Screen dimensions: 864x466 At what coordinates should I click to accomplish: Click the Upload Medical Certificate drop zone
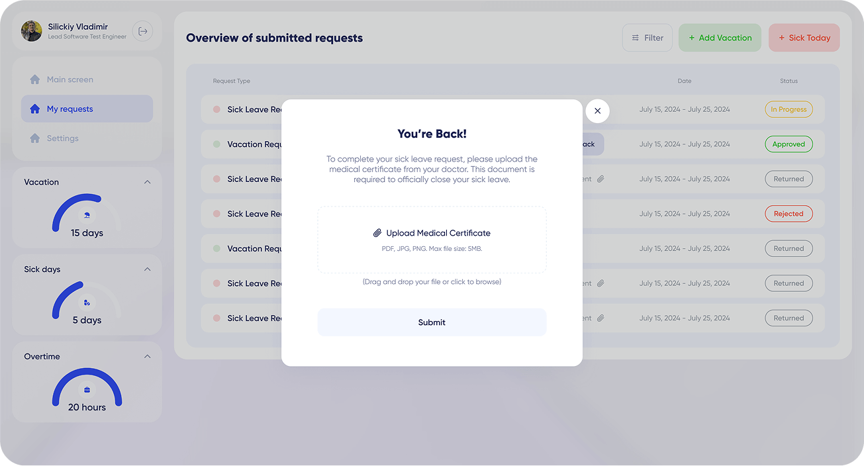coord(432,240)
